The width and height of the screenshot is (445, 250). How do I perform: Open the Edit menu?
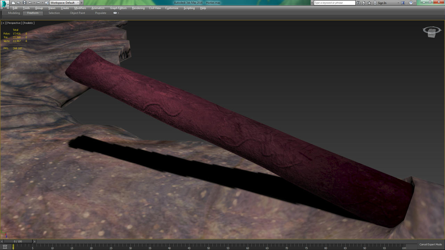click(x=15, y=8)
